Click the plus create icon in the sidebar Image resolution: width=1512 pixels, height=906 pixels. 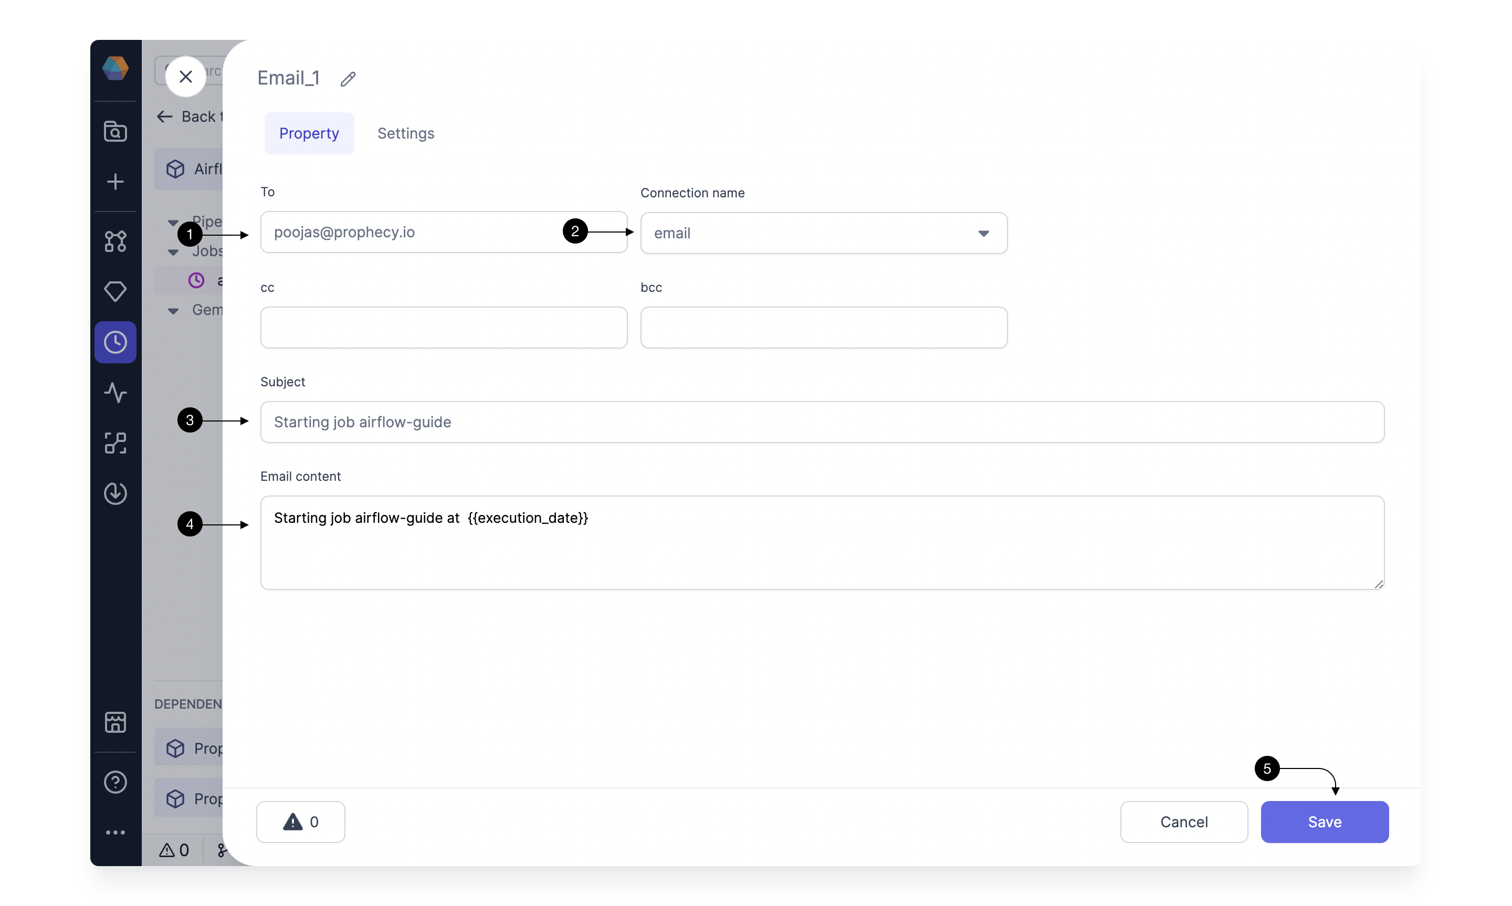(115, 181)
